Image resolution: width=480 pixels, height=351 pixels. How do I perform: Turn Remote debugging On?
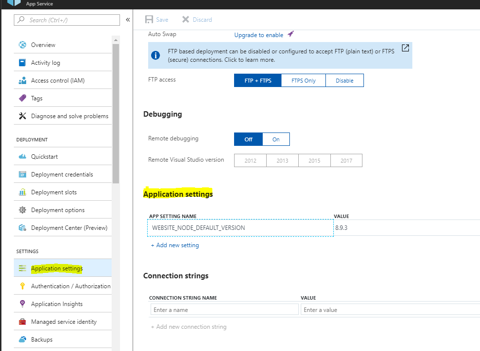[276, 139]
